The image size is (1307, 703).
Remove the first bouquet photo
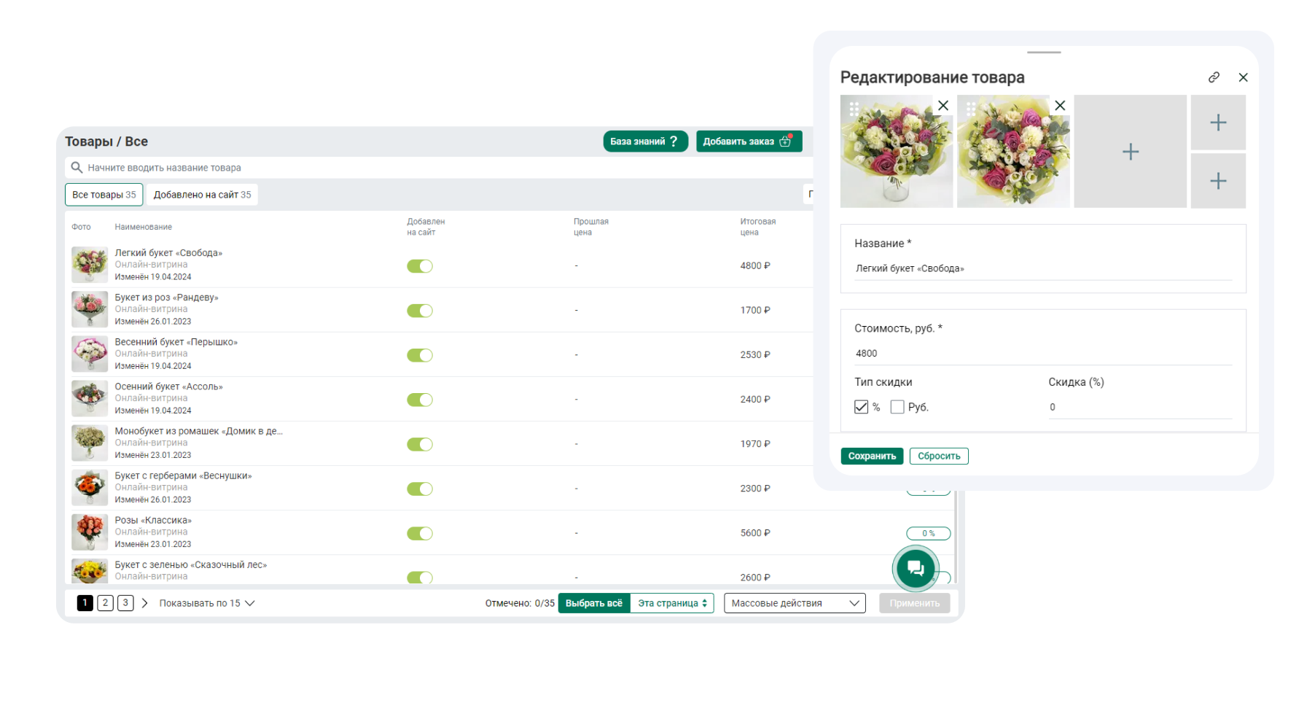943,106
